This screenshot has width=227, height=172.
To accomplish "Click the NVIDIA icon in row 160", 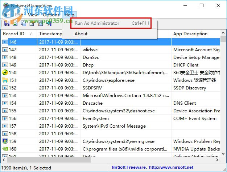I will pos(5,149).
